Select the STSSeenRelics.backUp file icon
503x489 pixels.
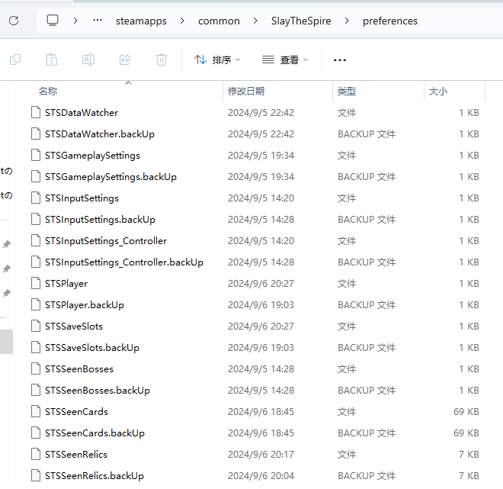click(36, 475)
